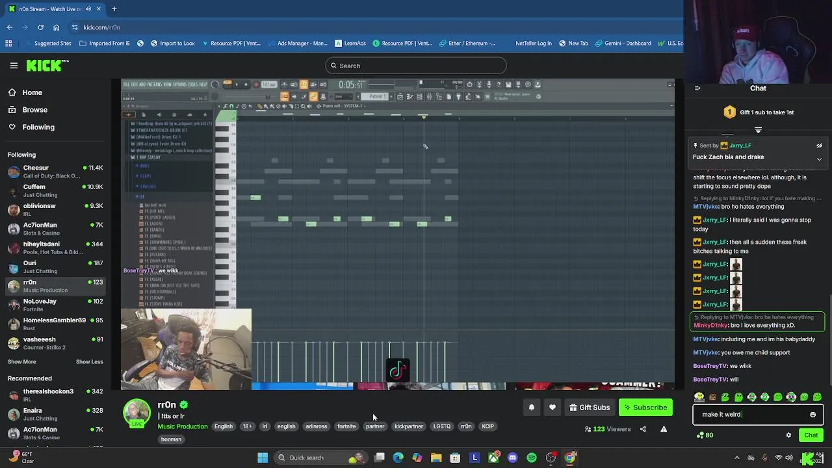
Task: Open the LearnAds bookmark
Action: pos(350,44)
